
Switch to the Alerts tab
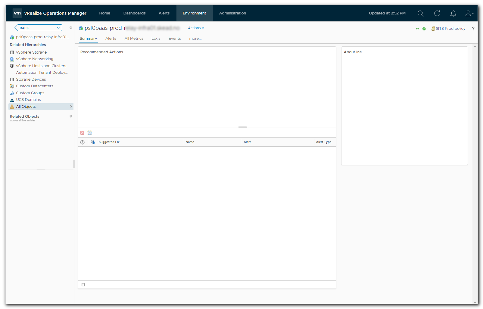tap(111, 38)
